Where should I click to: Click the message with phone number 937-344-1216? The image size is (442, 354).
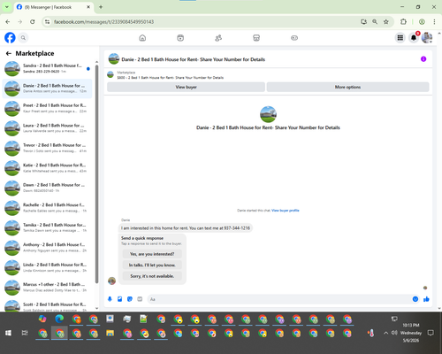click(x=186, y=228)
